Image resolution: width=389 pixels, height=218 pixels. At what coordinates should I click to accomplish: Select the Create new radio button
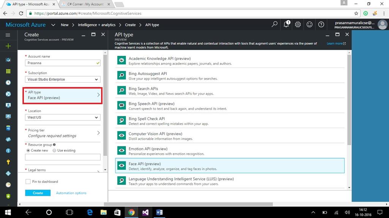[28, 151]
